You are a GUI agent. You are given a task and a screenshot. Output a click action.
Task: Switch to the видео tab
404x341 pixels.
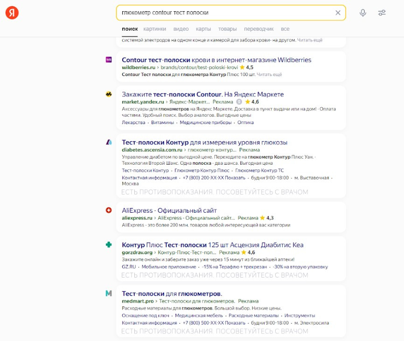(181, 29)
